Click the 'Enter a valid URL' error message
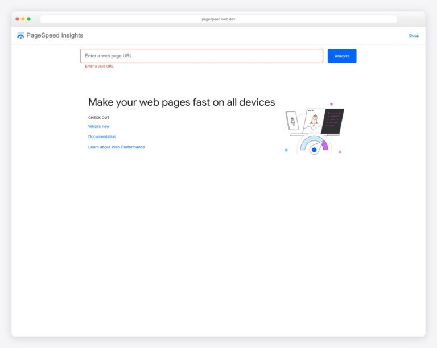Image resolution: width=437 pixels, height=348 pixels. click(99, 67)
